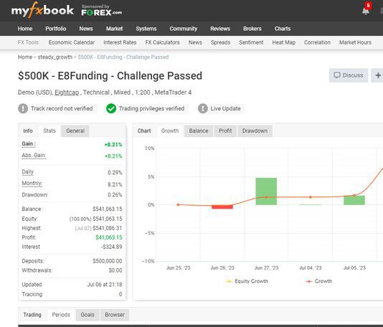Click the Discuss button
This screenshot has width=383, height=327.
349,75
